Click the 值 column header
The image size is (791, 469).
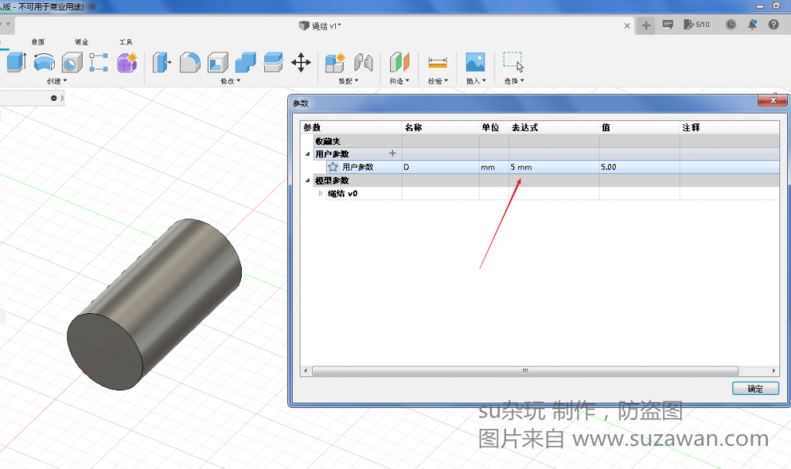point(639,127)
